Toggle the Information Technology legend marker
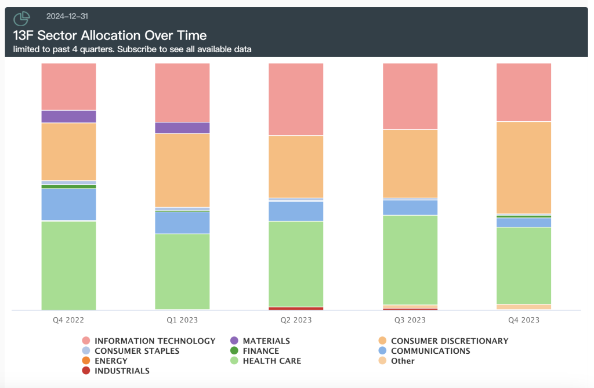The height and width of the screenshot is (388, 594). tap(86, 341)
